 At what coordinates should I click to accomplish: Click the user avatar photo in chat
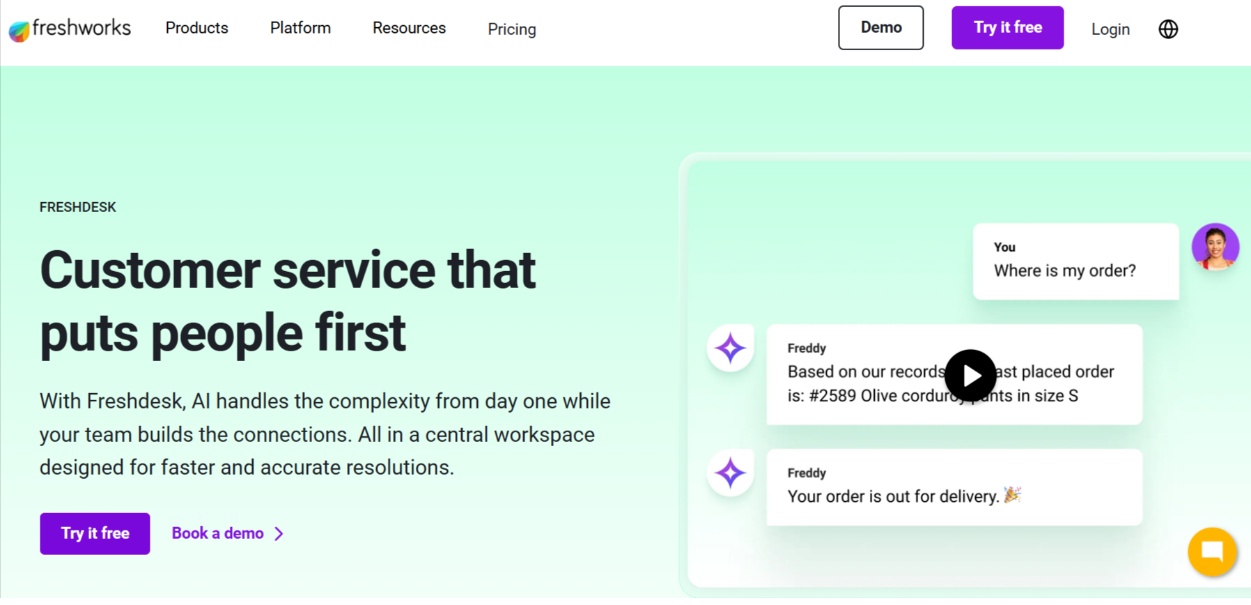tap(1215, 247)
